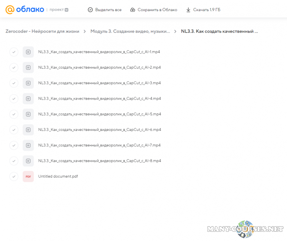Screen dimensions: 287x241
Task: Open Модуль 3 breadcrumb folder
Action: [130, 31]
